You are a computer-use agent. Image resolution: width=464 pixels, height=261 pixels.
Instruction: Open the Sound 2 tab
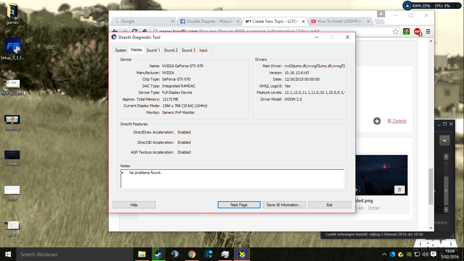[171, 50]
